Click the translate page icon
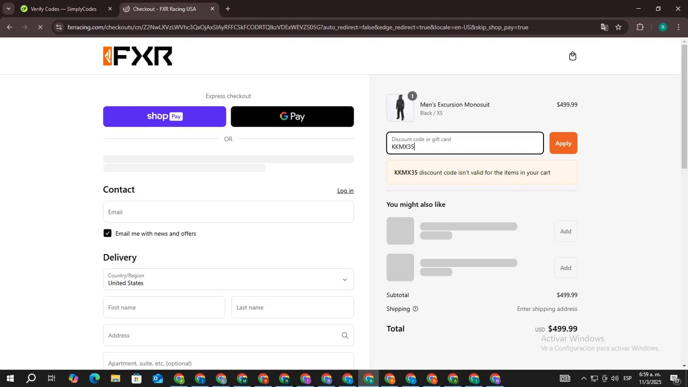 click(x=605, y=27)
